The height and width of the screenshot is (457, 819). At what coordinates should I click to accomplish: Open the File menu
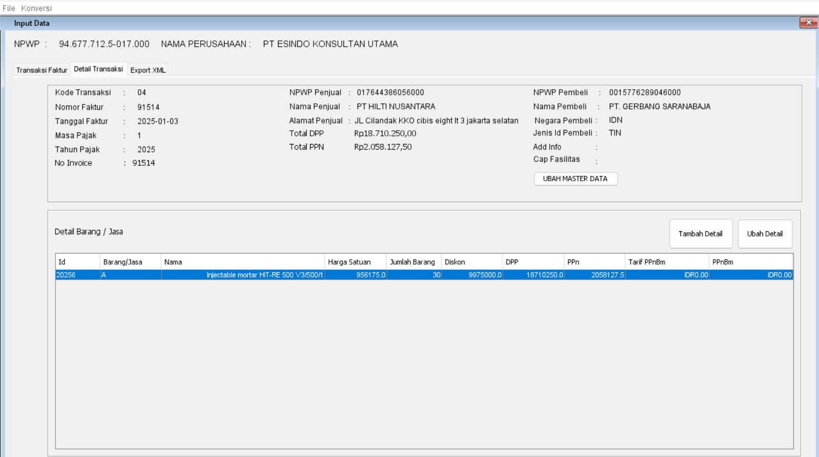tap(9, 8)
